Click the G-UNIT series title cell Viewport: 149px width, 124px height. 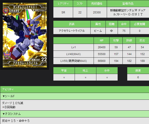pos(128,12)
